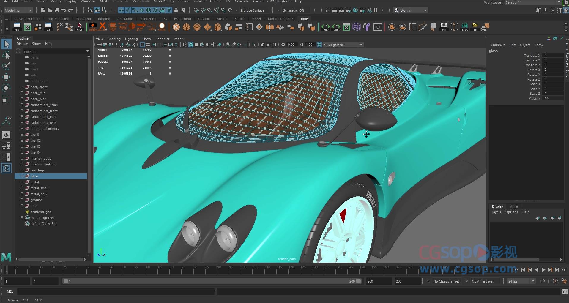Enable wireframe on shaded display in viewport
The height and width of the screenshot is (303, 569).
tap(202, 45)
